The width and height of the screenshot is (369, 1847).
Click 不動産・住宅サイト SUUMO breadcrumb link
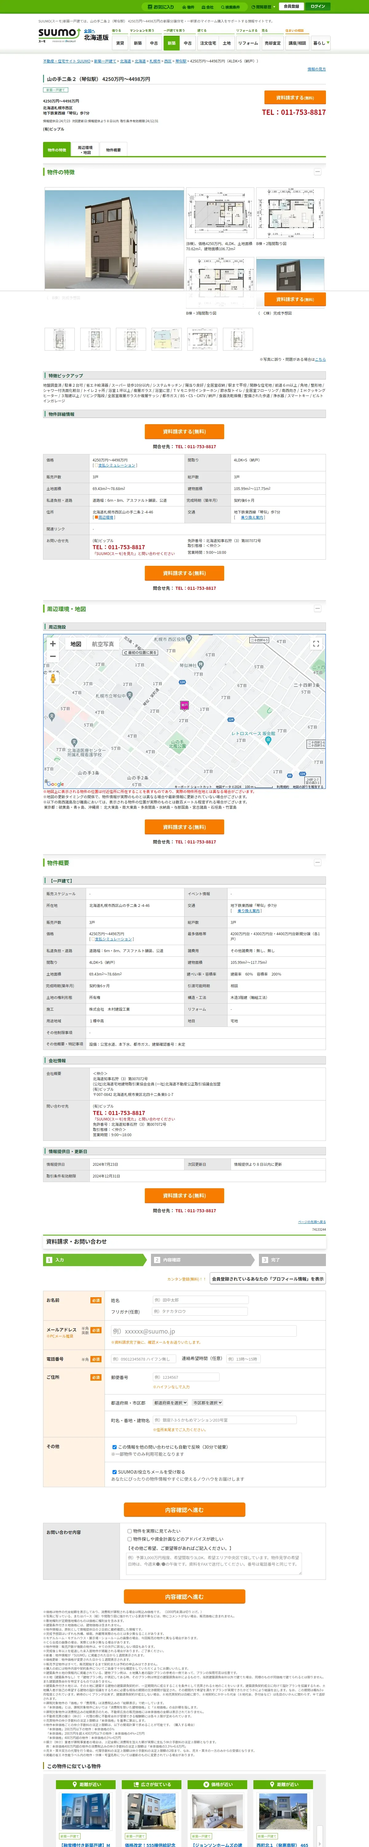67,62
